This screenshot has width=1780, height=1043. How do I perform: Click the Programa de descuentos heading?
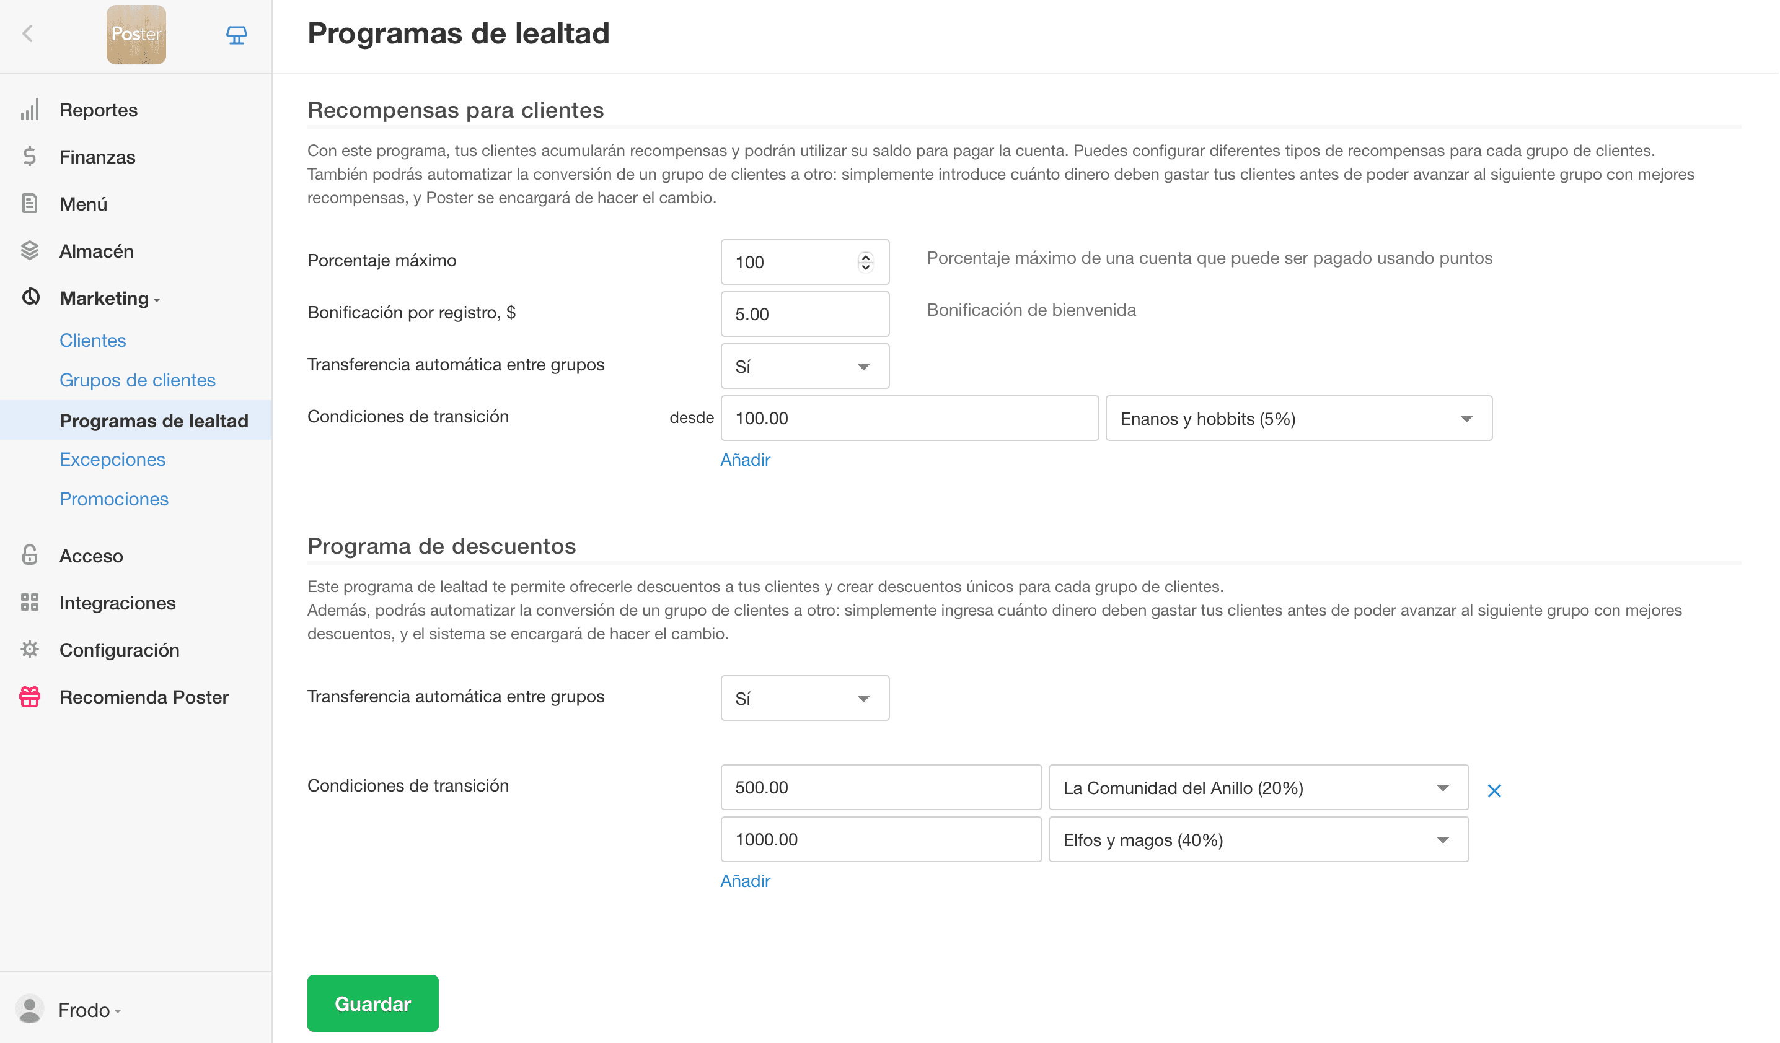(441, 546)
